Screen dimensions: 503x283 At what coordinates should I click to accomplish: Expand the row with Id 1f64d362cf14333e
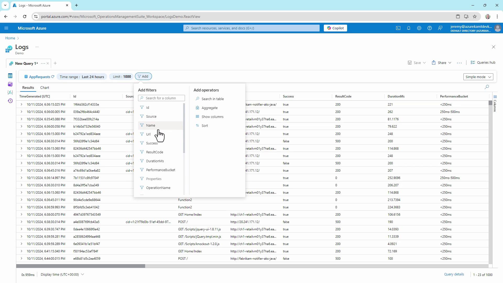[x=21, y=105]
